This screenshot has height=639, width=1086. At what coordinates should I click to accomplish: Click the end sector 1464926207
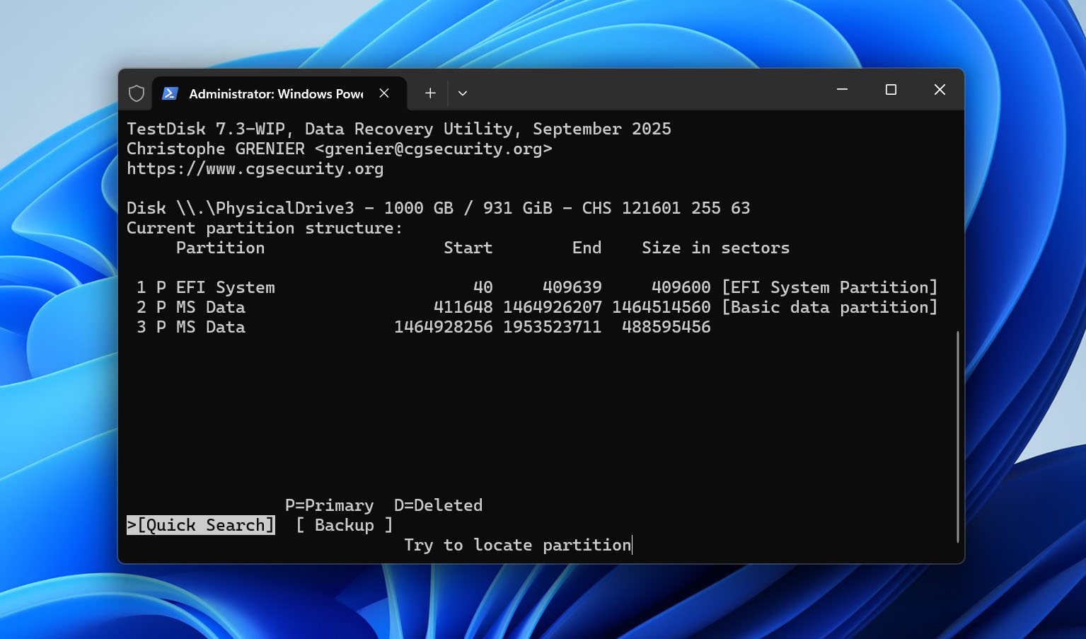pos(553,307)
